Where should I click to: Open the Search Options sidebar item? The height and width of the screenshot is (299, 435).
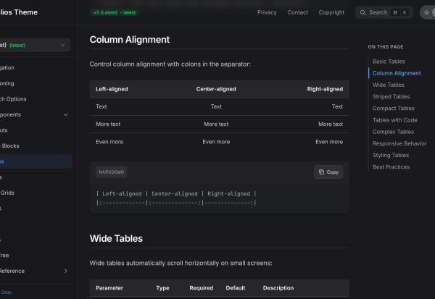point(13,99)
